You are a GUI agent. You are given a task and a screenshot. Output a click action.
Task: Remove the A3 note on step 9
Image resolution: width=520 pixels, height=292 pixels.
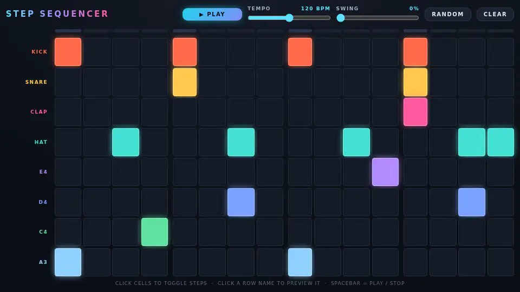(x=300, y=262)
